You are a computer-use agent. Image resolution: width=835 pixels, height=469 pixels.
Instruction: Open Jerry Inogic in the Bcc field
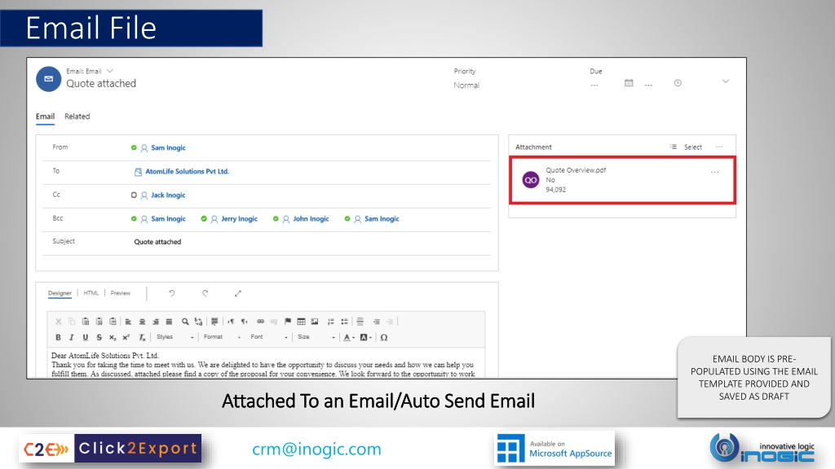click(x=239, y=218)
